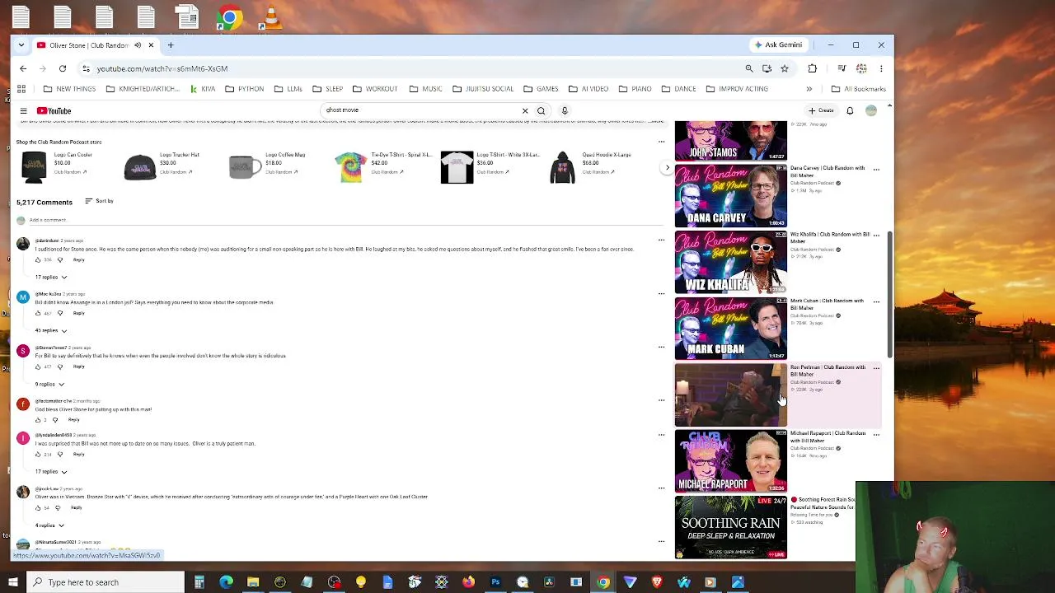Play the Dana Carvey Club Random video

(731, 196)
